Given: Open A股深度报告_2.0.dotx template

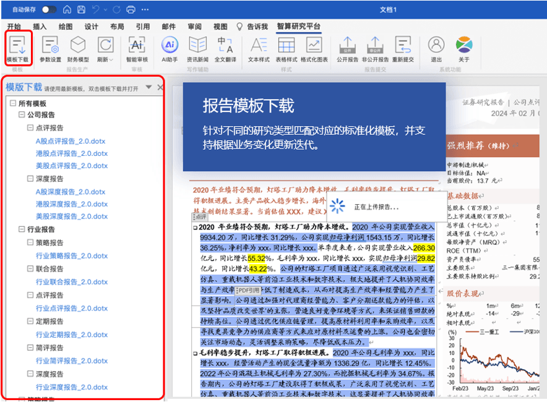Looking at the screenshot, I should coord(71,192).
